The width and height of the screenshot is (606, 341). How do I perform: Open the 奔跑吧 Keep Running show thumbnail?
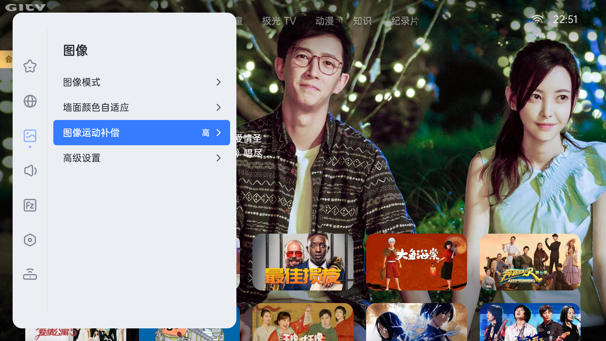530,262
